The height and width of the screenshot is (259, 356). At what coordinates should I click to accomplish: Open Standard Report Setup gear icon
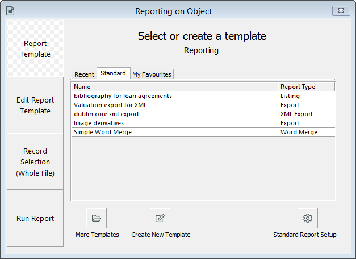[x=308, y=218]
